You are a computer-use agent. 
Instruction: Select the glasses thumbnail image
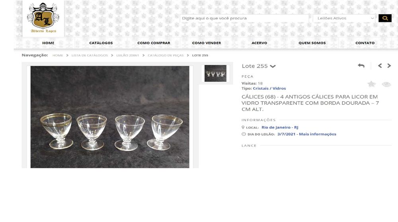point(215,73)
